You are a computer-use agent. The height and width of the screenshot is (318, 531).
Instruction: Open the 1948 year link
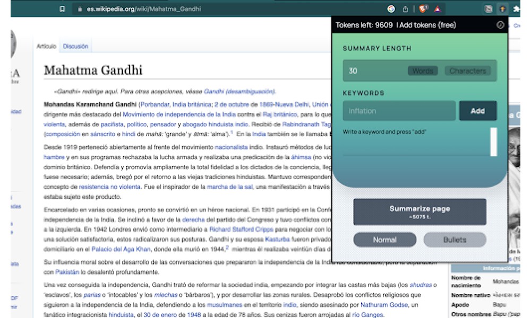pyautogui.click(x=194, y=315)
